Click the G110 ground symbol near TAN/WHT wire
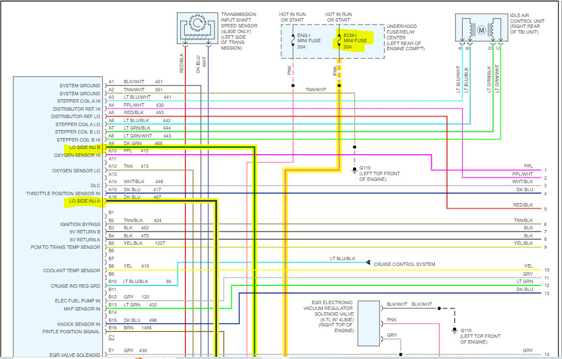Viewport: 562px width, 359px height. coord(354,170)
